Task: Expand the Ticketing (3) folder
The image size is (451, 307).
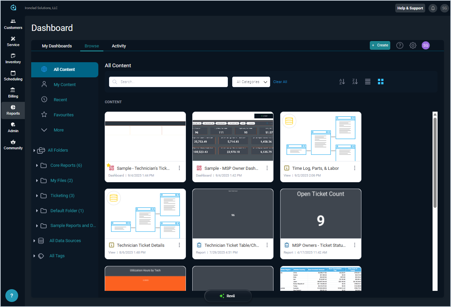Action: point(37,196)
